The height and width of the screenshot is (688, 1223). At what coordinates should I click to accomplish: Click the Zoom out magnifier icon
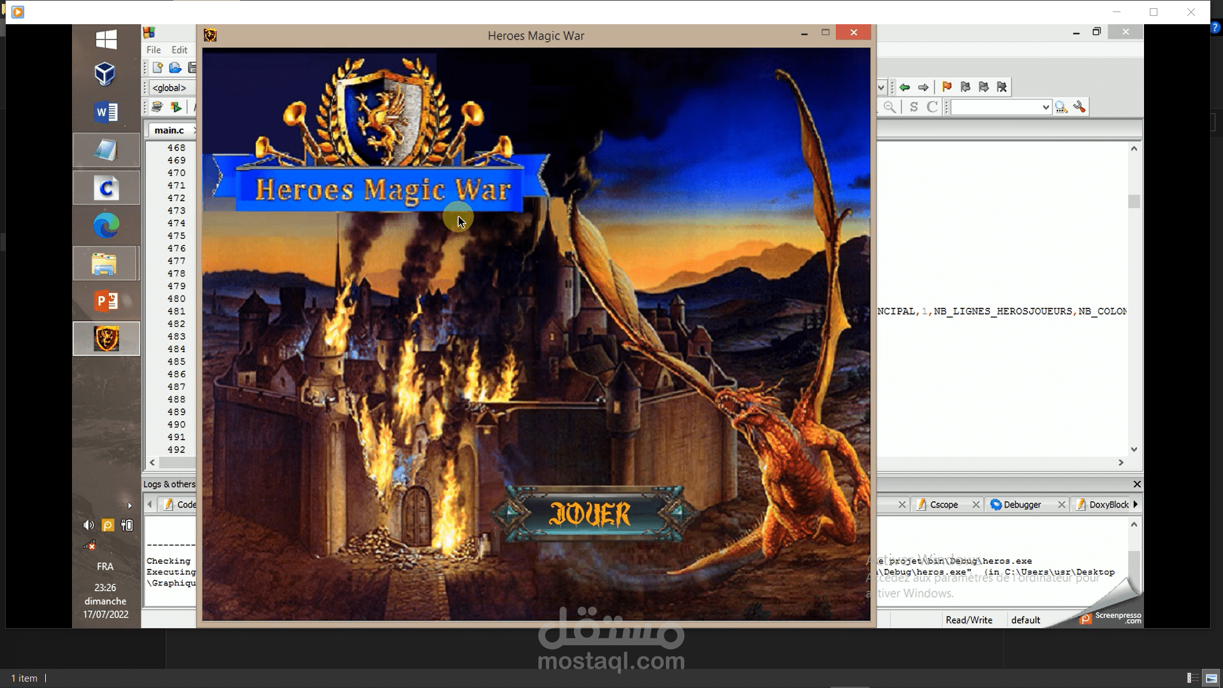pos(890,107)
